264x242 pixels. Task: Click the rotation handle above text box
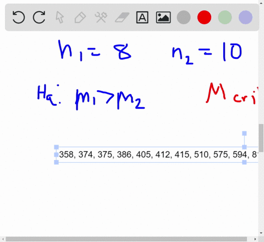pyautogui.click(x=244, y=133)
